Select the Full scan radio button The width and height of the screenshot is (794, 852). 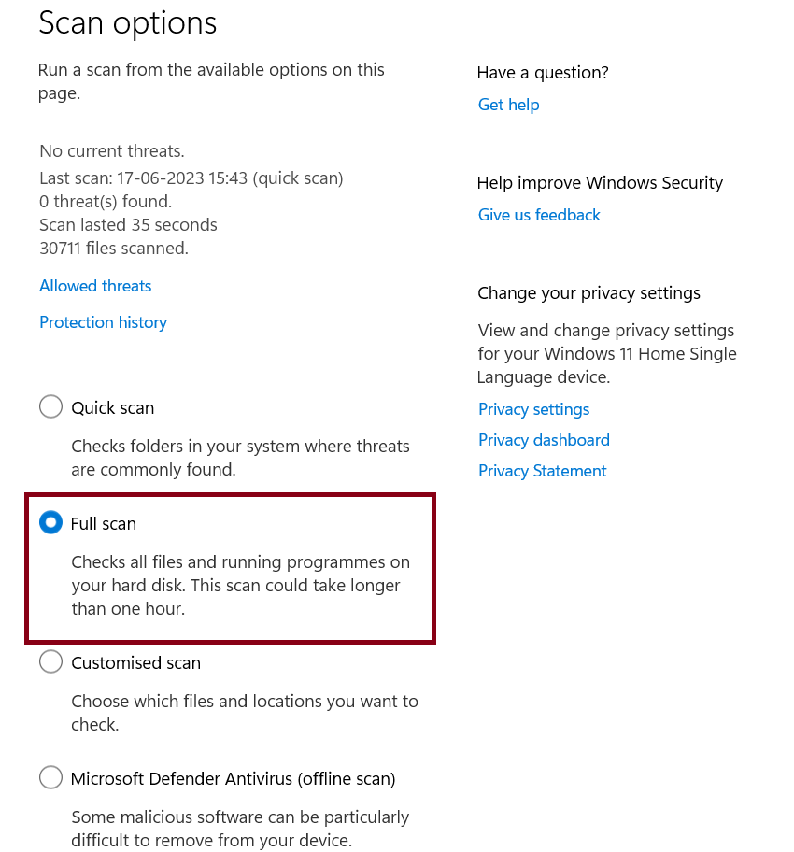point(50,523)
